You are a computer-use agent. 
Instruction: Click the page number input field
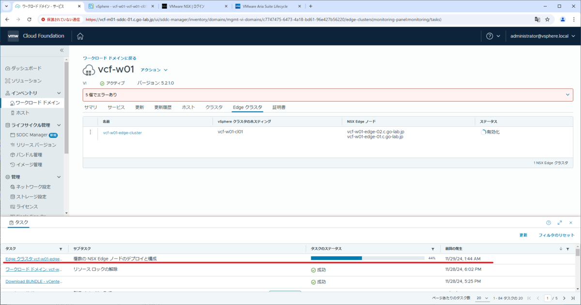pyautogui.click(x=548, y=298)
